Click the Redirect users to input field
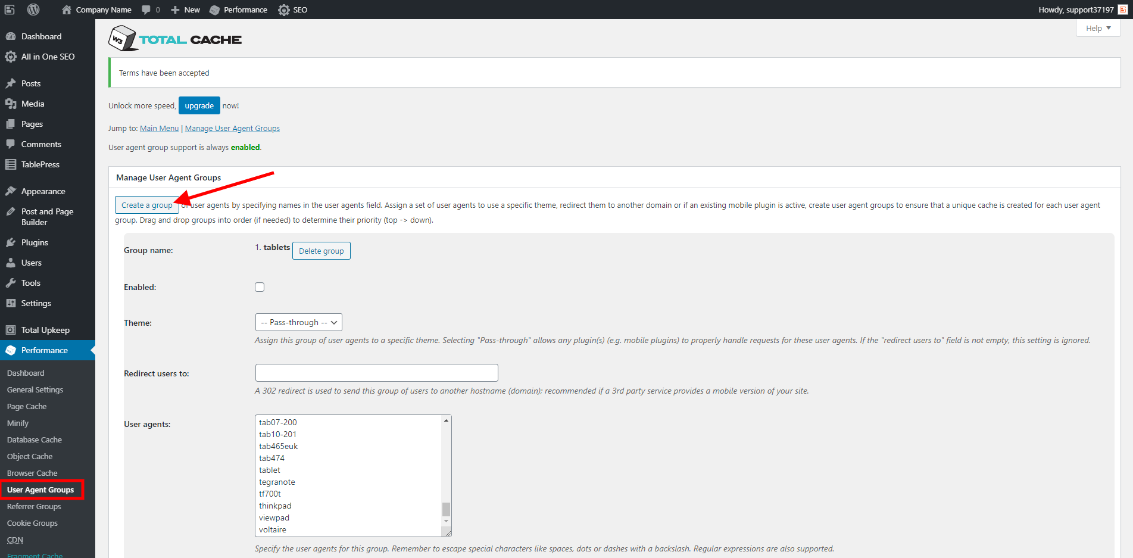The image size is (1133, 558). [x=377, y=373]
